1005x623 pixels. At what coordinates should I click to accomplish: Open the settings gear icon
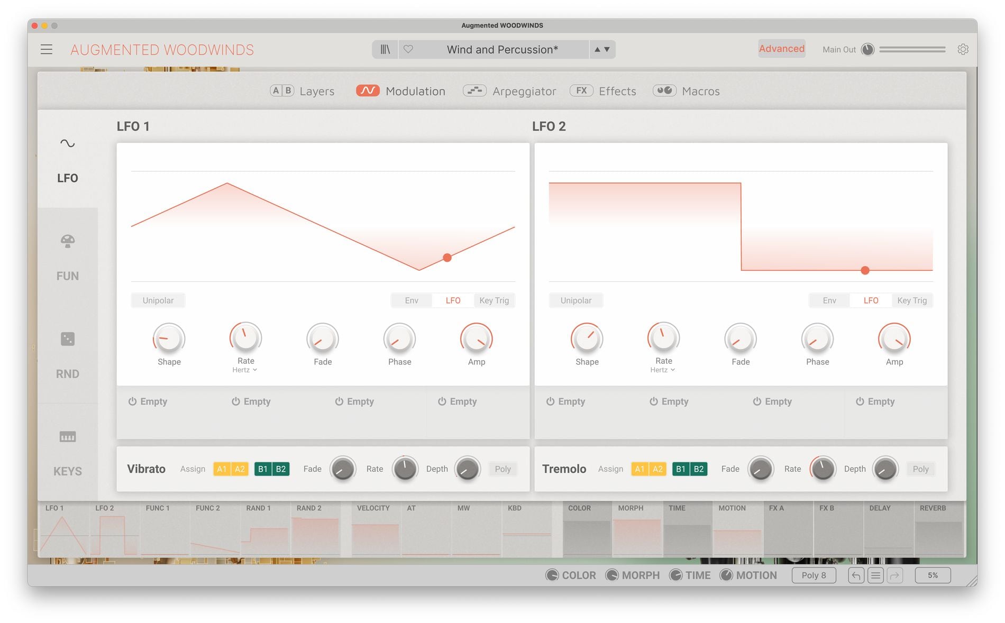pyautogui.click(x=963, y=49)
